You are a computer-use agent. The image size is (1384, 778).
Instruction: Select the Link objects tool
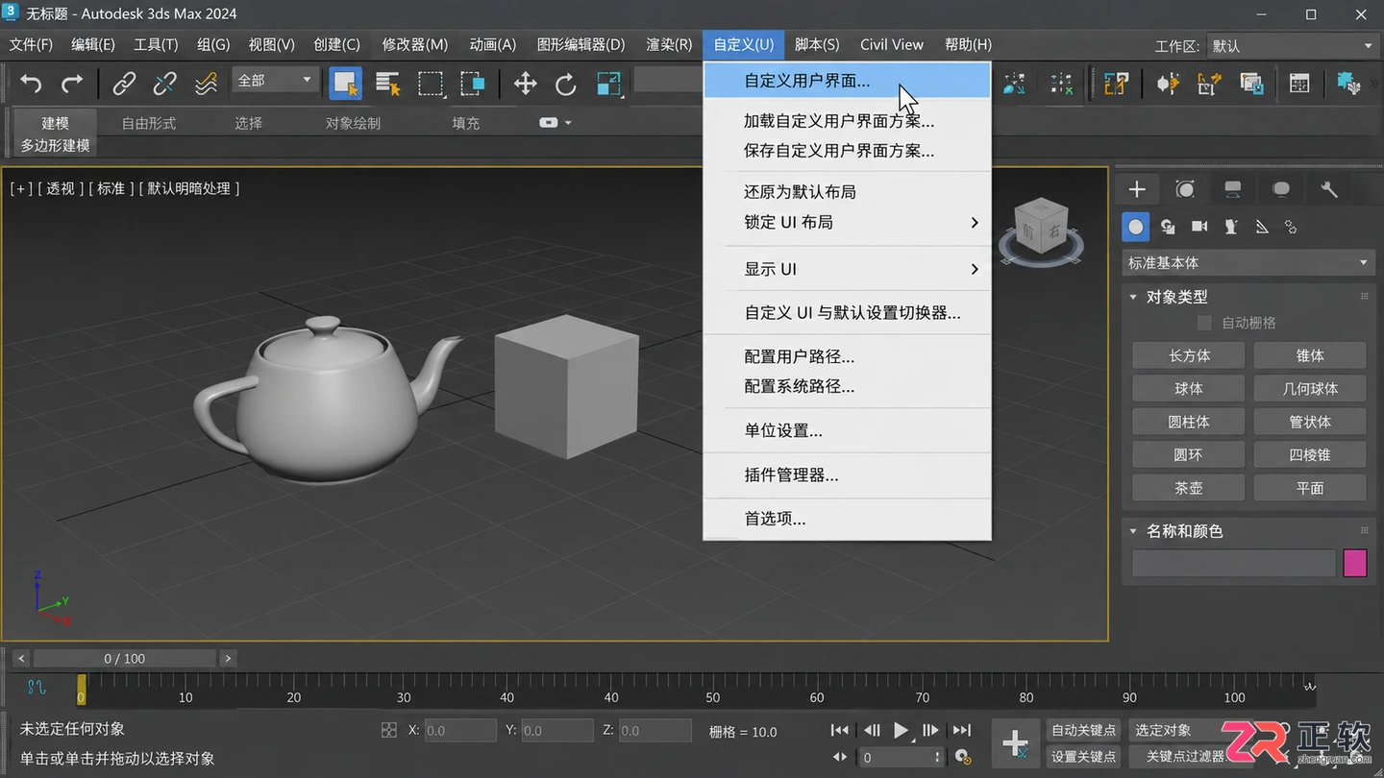click(124, 84)
